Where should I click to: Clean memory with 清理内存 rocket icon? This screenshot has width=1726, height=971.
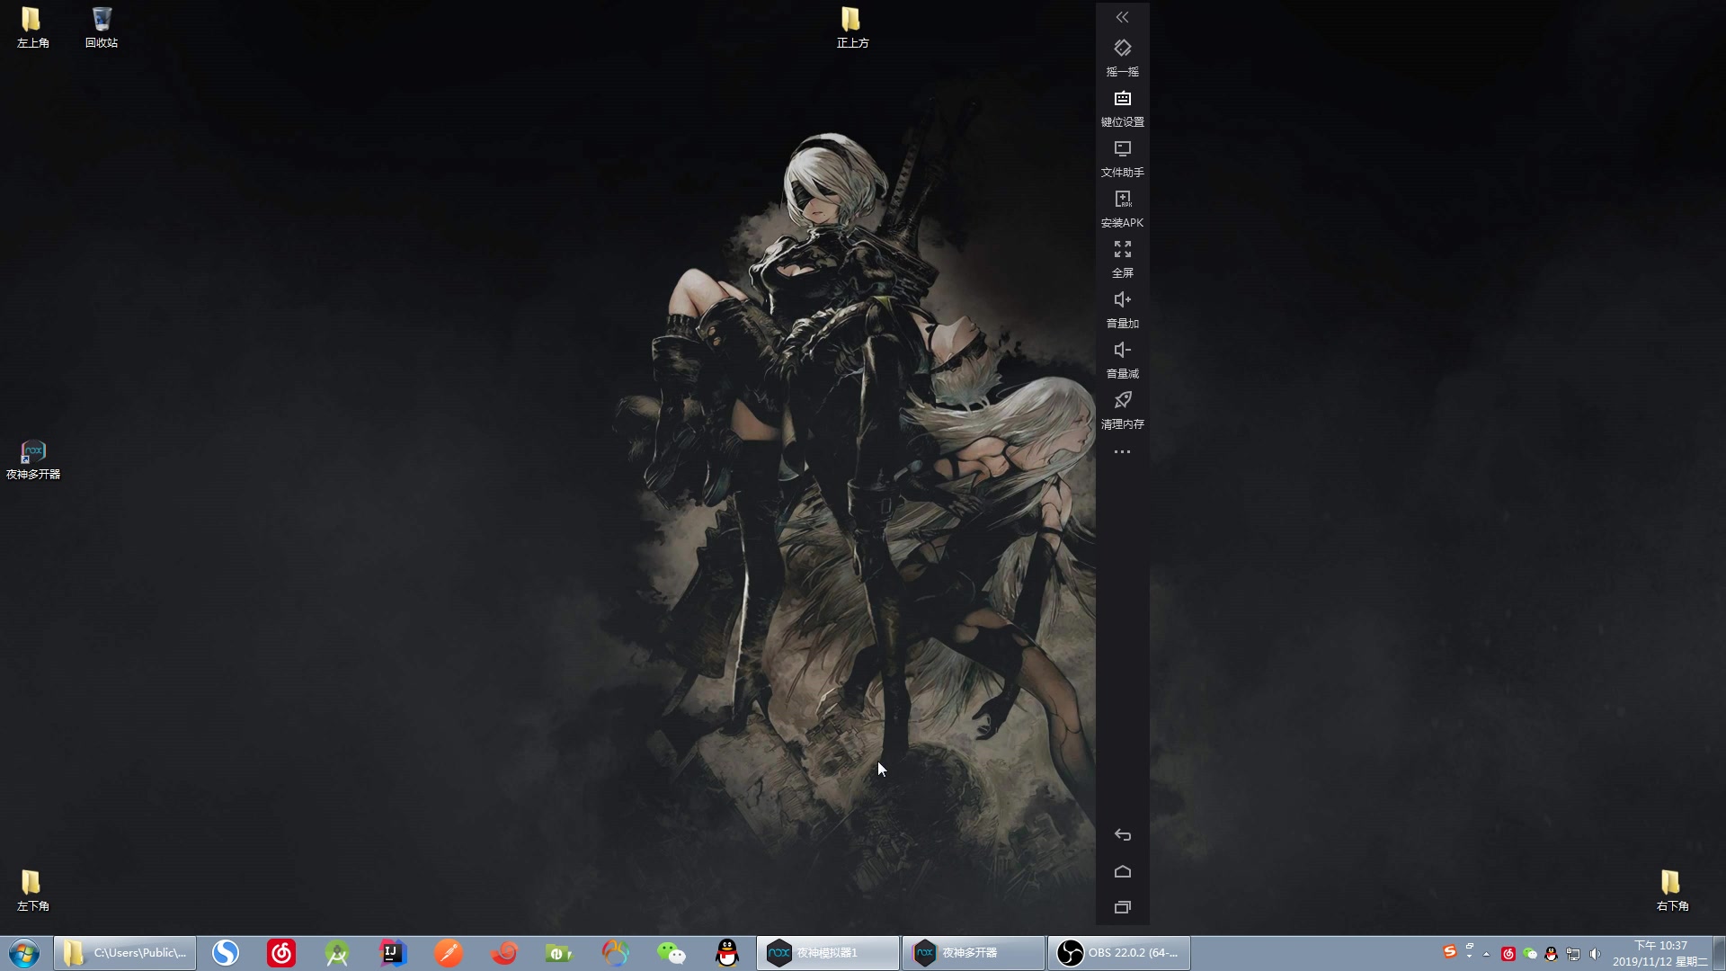point(1122,401)
